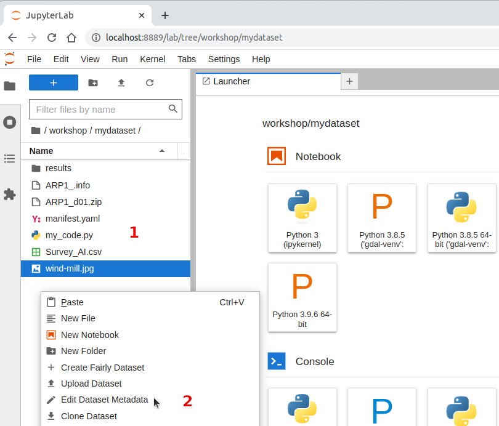This screenshot has height=426, width=499.
Task: Choose New Notebook from the context menu
Action: [150, 335]
